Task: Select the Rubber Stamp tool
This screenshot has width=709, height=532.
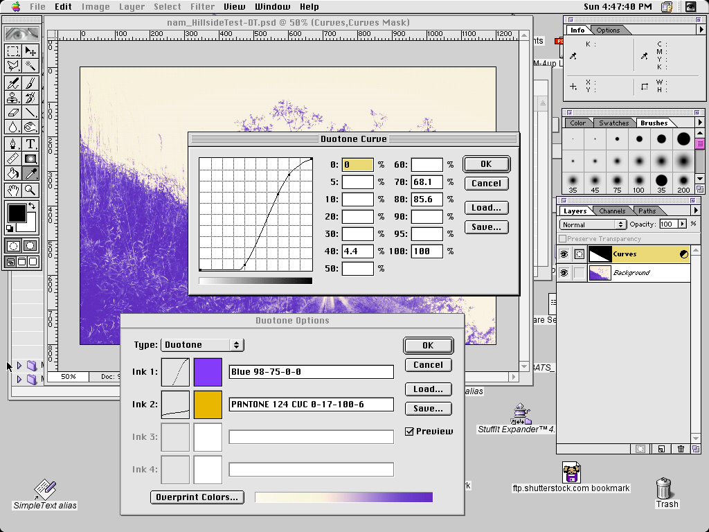Action: [13, 98]
